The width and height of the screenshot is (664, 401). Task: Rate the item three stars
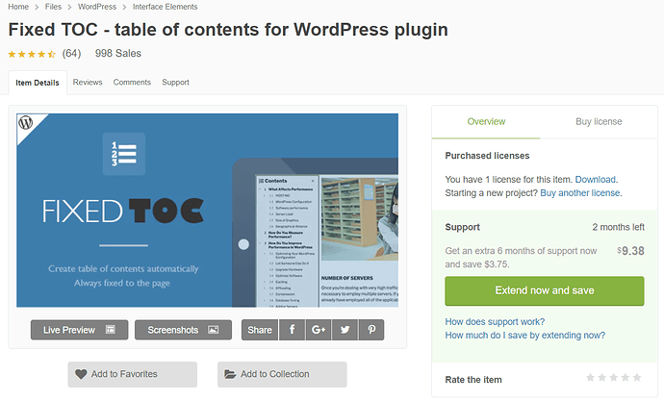pos(614,377)
